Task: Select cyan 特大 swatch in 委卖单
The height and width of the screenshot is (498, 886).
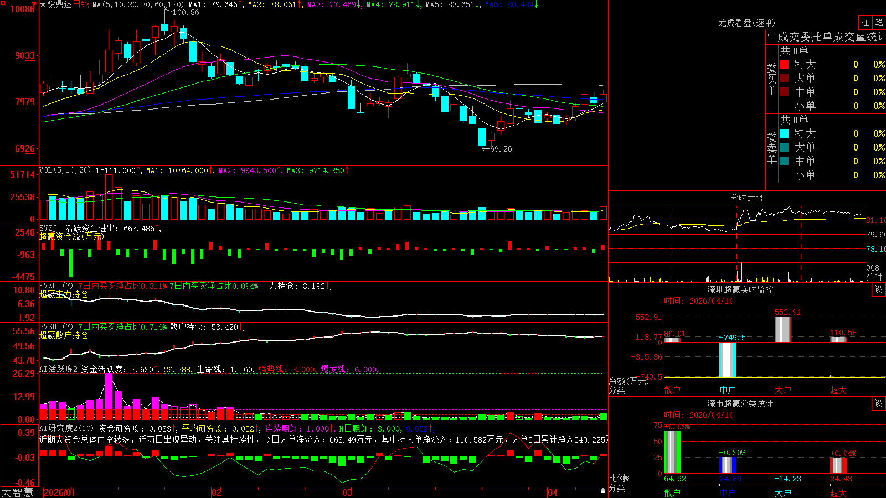Action: coord(784,133)
